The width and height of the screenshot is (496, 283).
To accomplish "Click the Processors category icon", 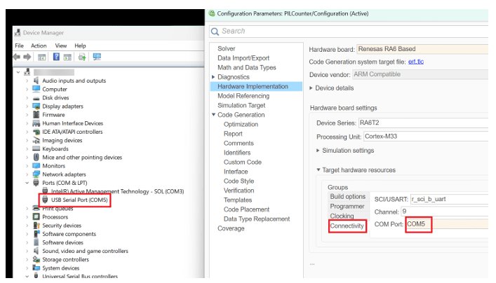I will [36, 217].
